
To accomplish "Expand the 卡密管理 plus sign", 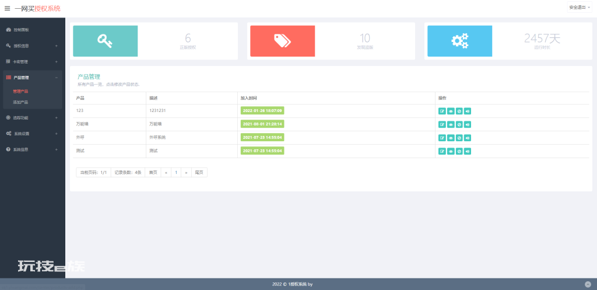I will [x=57, y=62].
